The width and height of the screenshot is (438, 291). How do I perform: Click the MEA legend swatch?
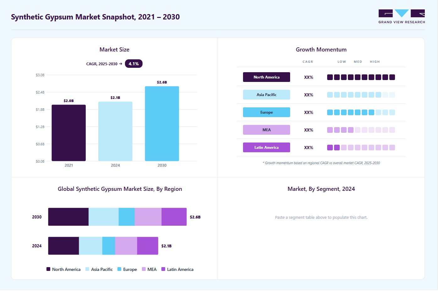tap(144, 269)
